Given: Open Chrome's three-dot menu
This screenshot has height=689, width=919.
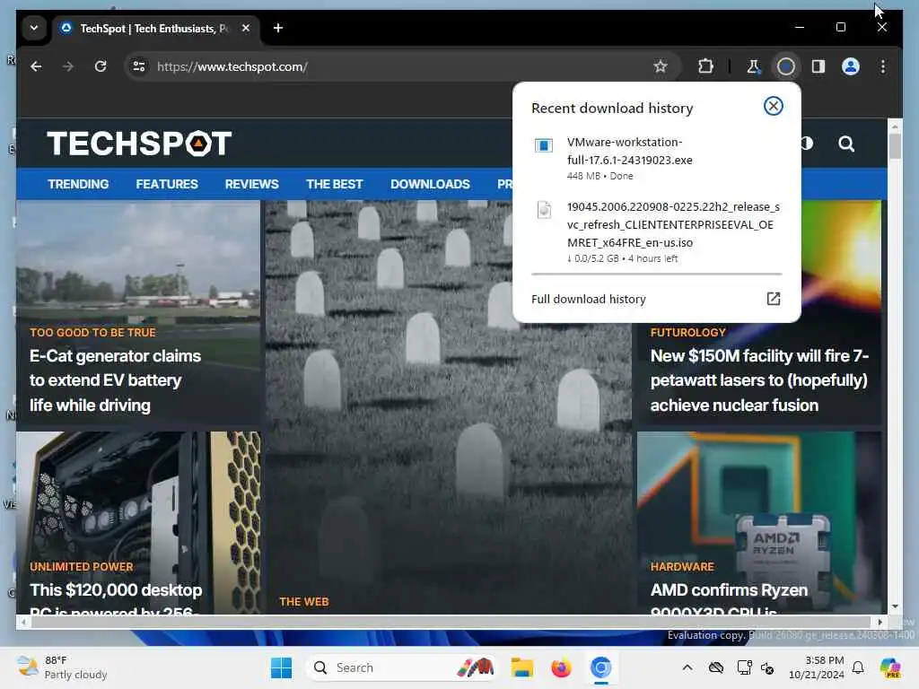Looking at the screenshot, I should (883, 66).
